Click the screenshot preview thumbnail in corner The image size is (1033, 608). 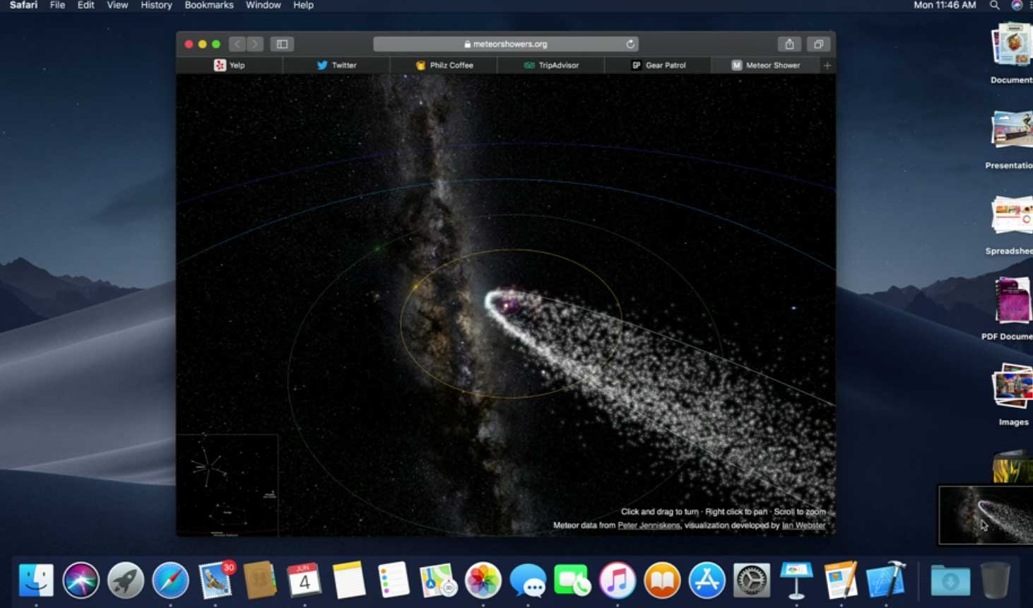click(x=985, y=515)
